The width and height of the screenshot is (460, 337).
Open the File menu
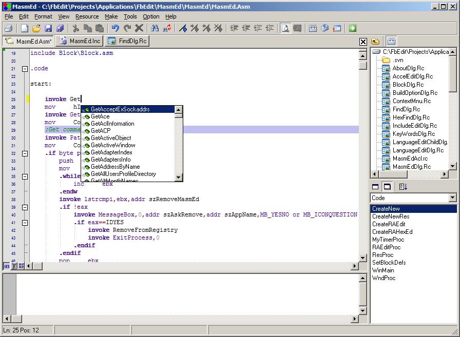tap(9, 16)
